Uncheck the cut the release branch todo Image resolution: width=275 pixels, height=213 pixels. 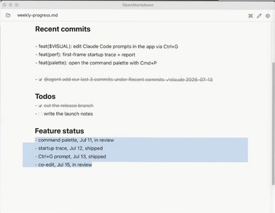click(x=40, y=106)
